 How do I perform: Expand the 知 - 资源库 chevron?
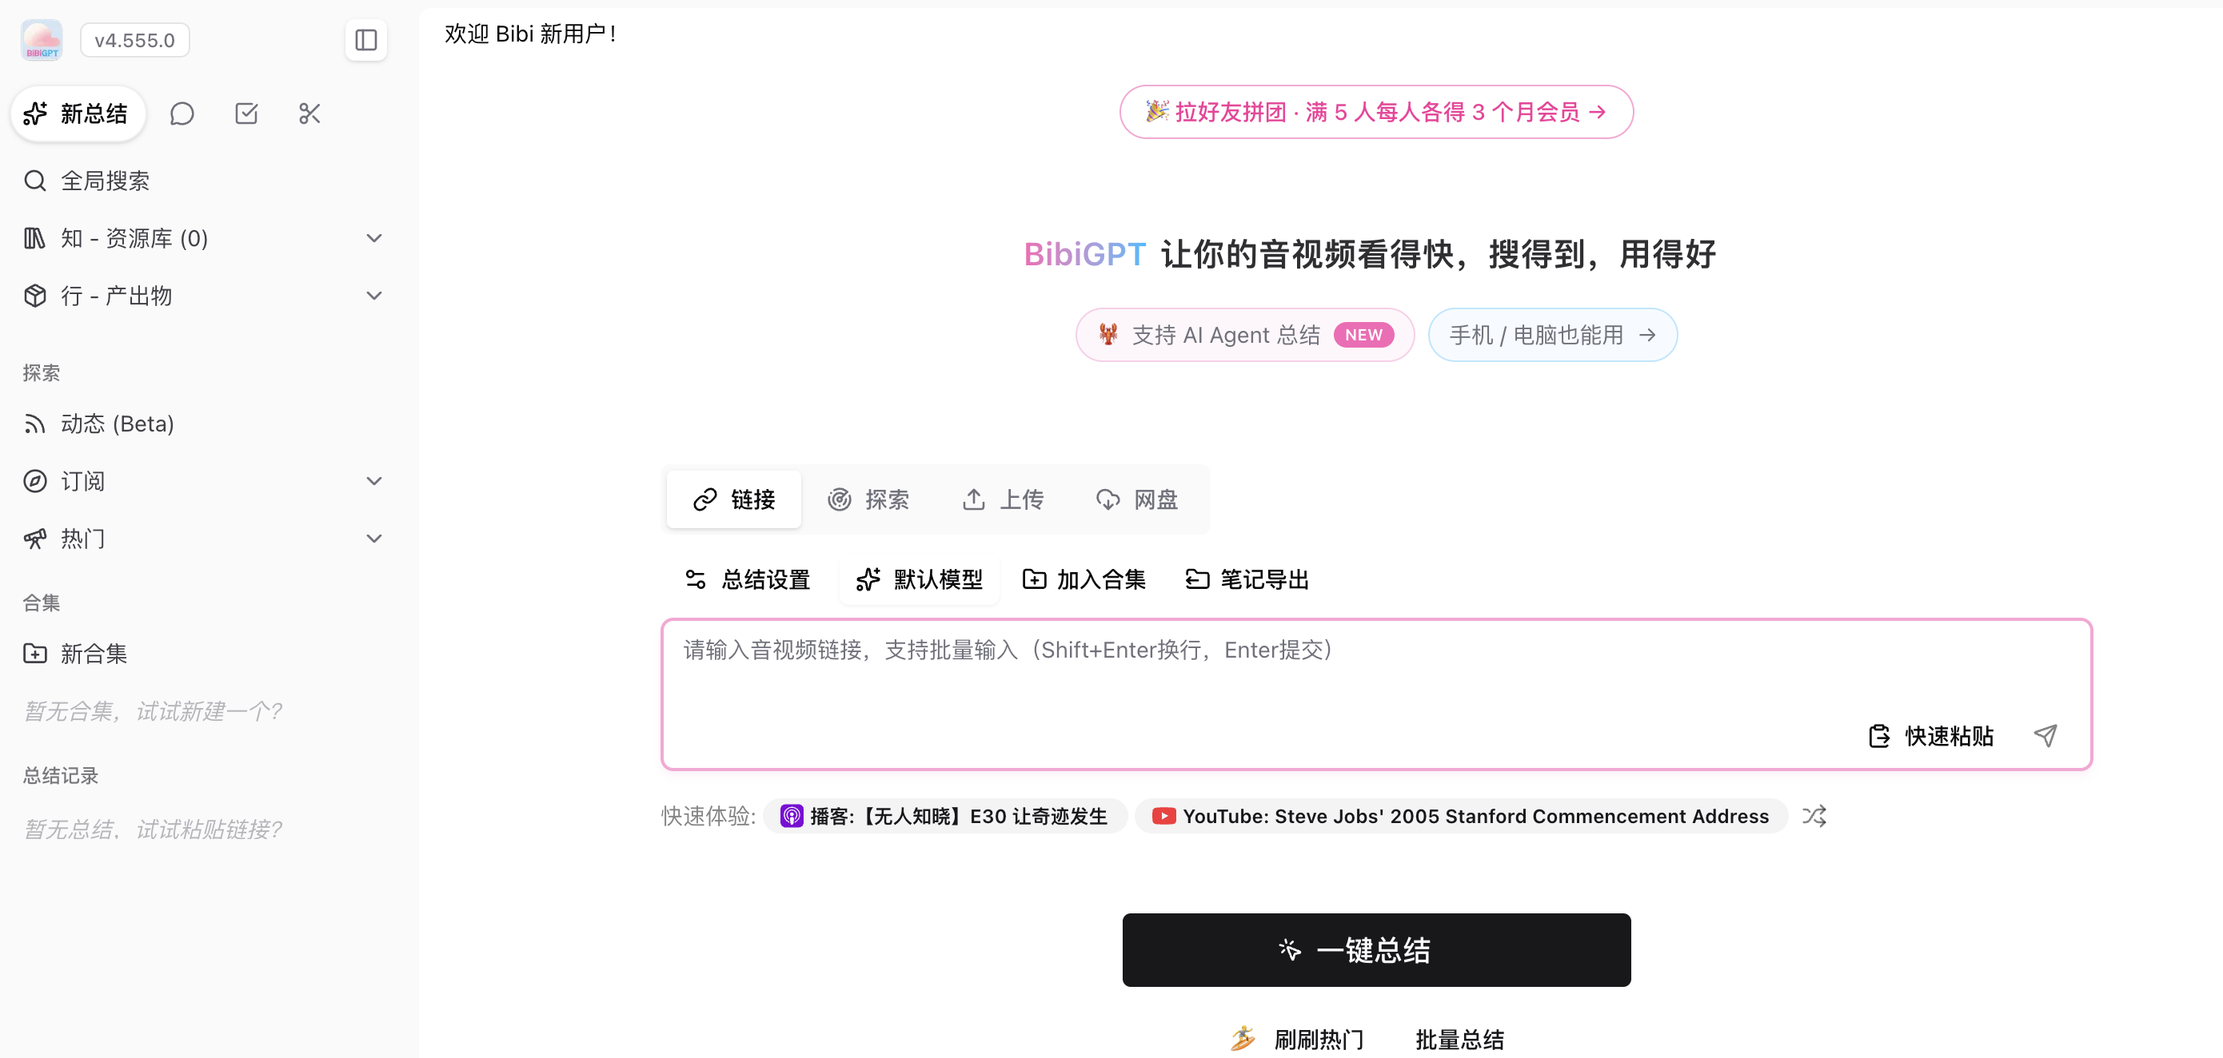373,238
